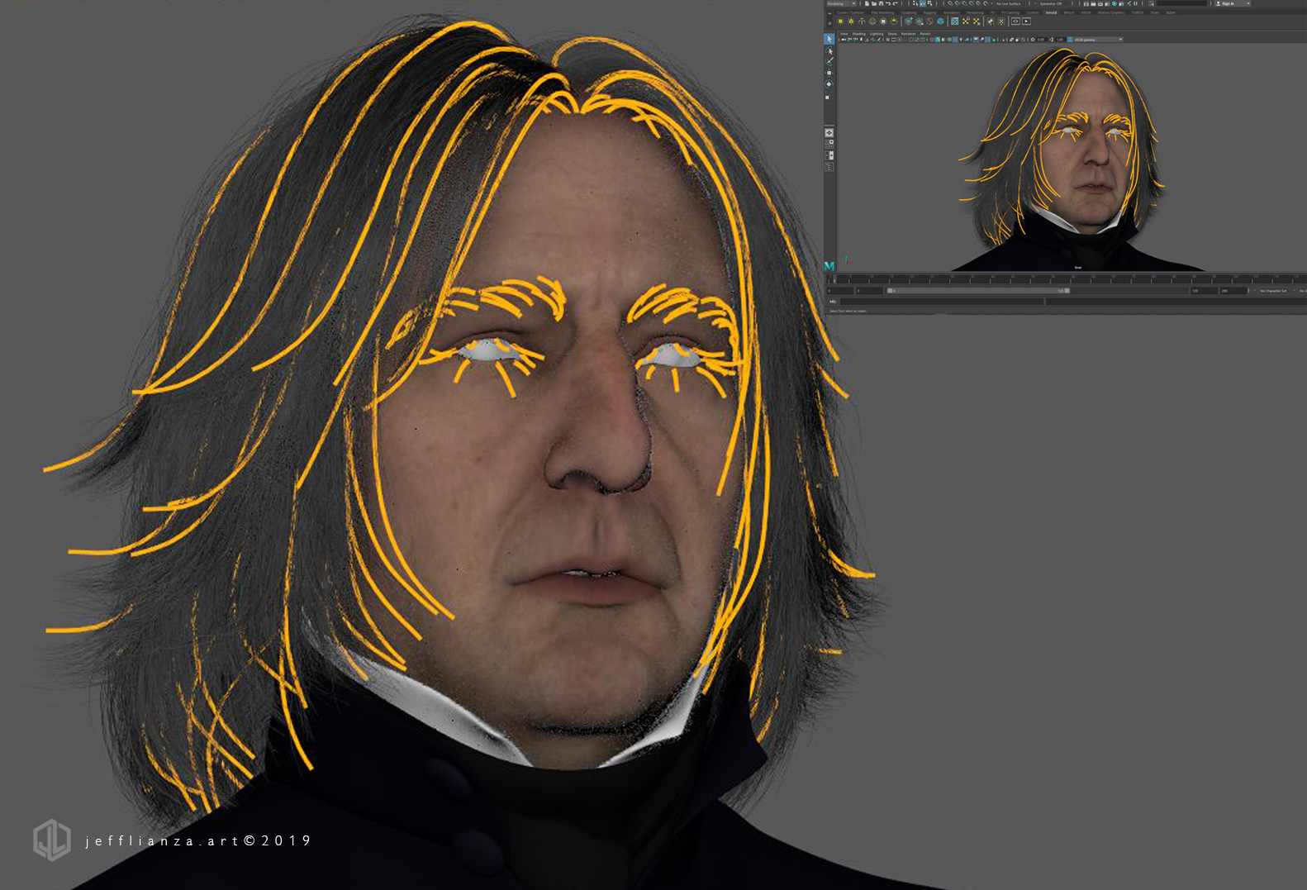
Task: Click the No Live Surface field
Action: pos(1011,3)
